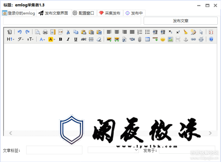Toggle bold formatting
Viewport: 221px width, 162px height.
pyautogui.click(x=61, y=39)
